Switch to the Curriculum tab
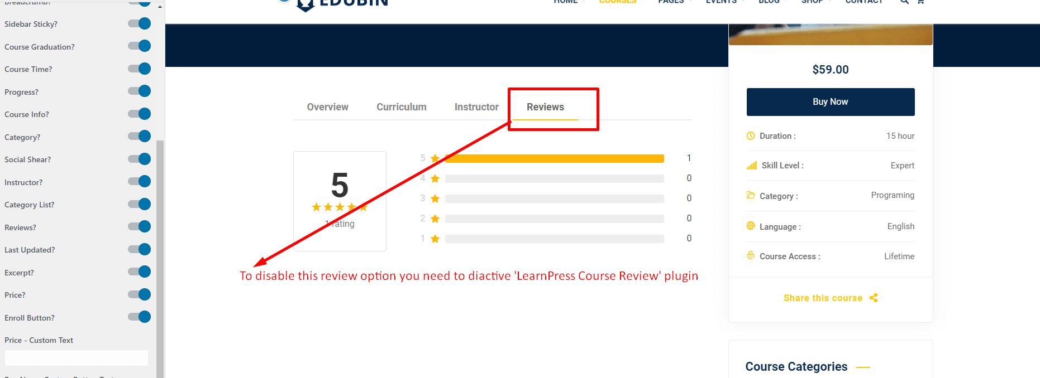Screen dimensions: 1040x378 point(401,107)
